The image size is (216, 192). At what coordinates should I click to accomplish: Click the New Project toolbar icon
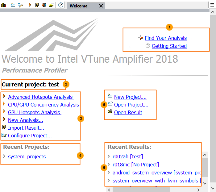(x=13, y=5)
